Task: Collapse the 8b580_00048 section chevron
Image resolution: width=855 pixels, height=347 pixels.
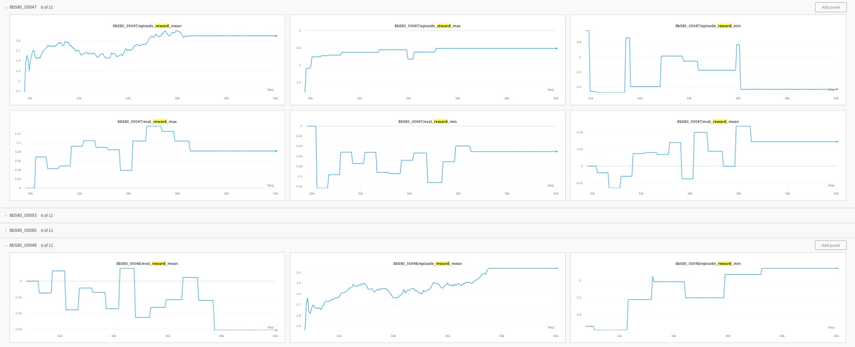Action: point(5,245)
